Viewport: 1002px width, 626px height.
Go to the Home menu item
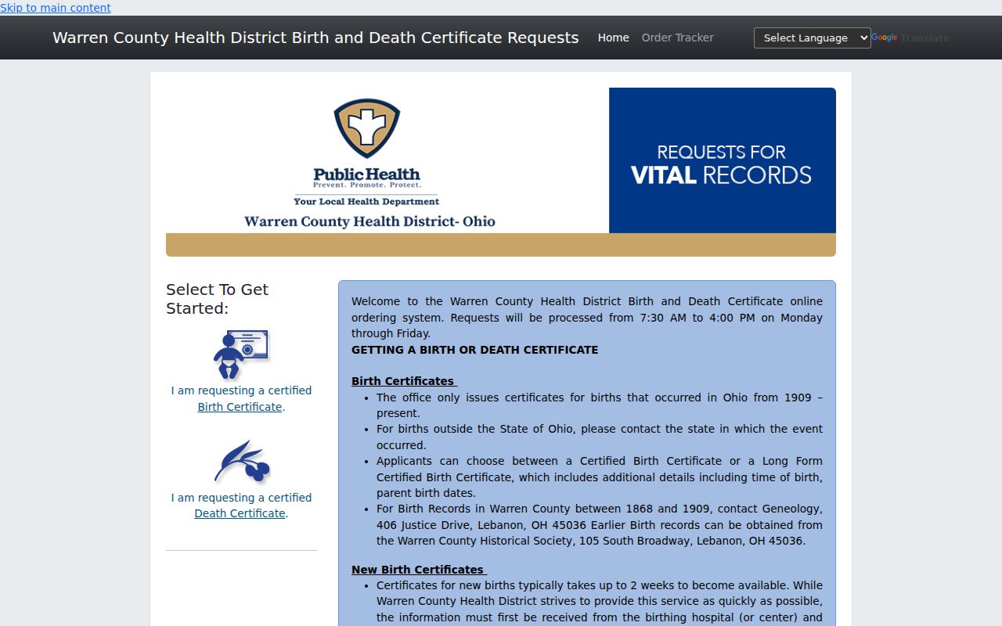pos(613,38)
